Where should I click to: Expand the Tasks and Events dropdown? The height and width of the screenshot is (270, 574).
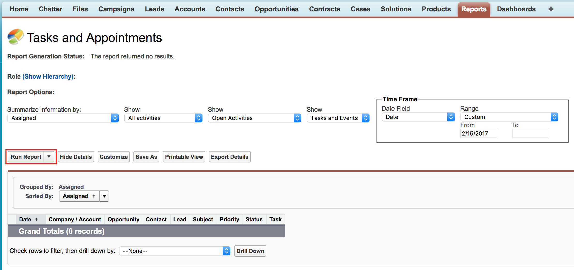[x=338, y=118]
